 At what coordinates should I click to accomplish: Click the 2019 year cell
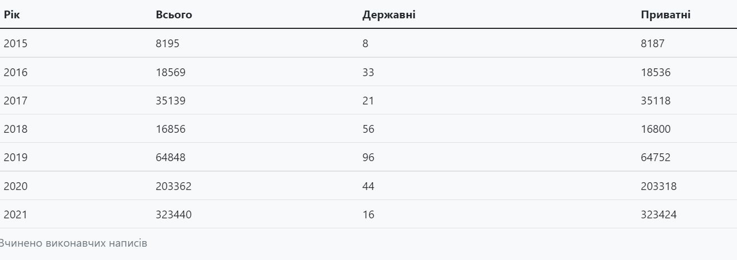[16, 157]
